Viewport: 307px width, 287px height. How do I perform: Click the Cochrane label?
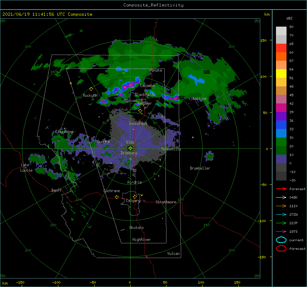[112, 191]
